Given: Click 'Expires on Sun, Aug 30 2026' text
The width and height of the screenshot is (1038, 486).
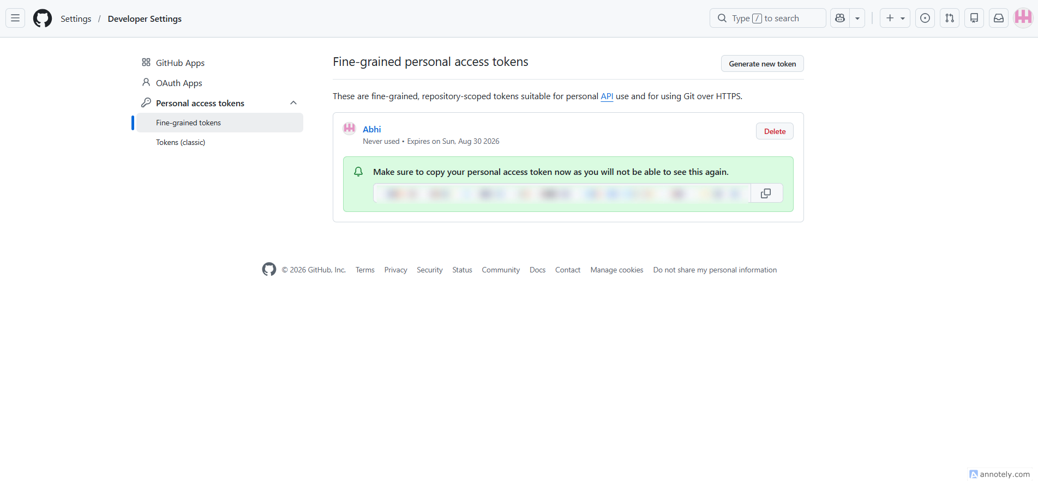Looking at the screenshot, I should (453, 141).
